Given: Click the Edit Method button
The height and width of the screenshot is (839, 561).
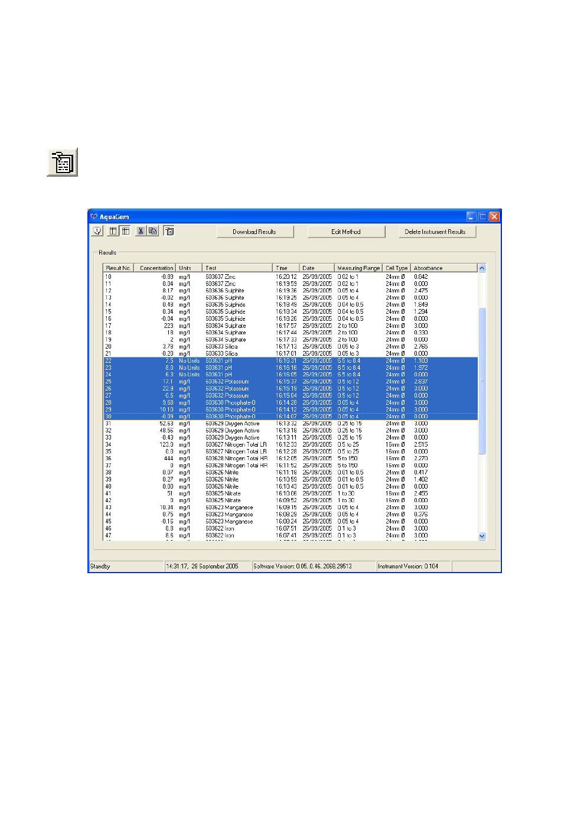Looking at the screenshot, I should pyautogui.click(x=346, y=232).
